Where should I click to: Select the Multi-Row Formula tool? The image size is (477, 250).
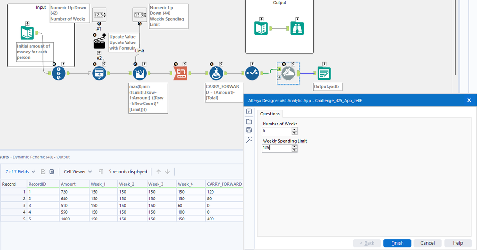coord(139,73)
